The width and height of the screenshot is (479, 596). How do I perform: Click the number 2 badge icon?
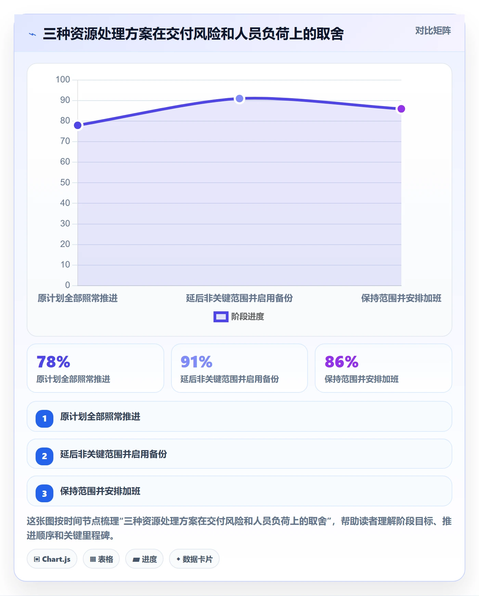click(x=44, y=456)
